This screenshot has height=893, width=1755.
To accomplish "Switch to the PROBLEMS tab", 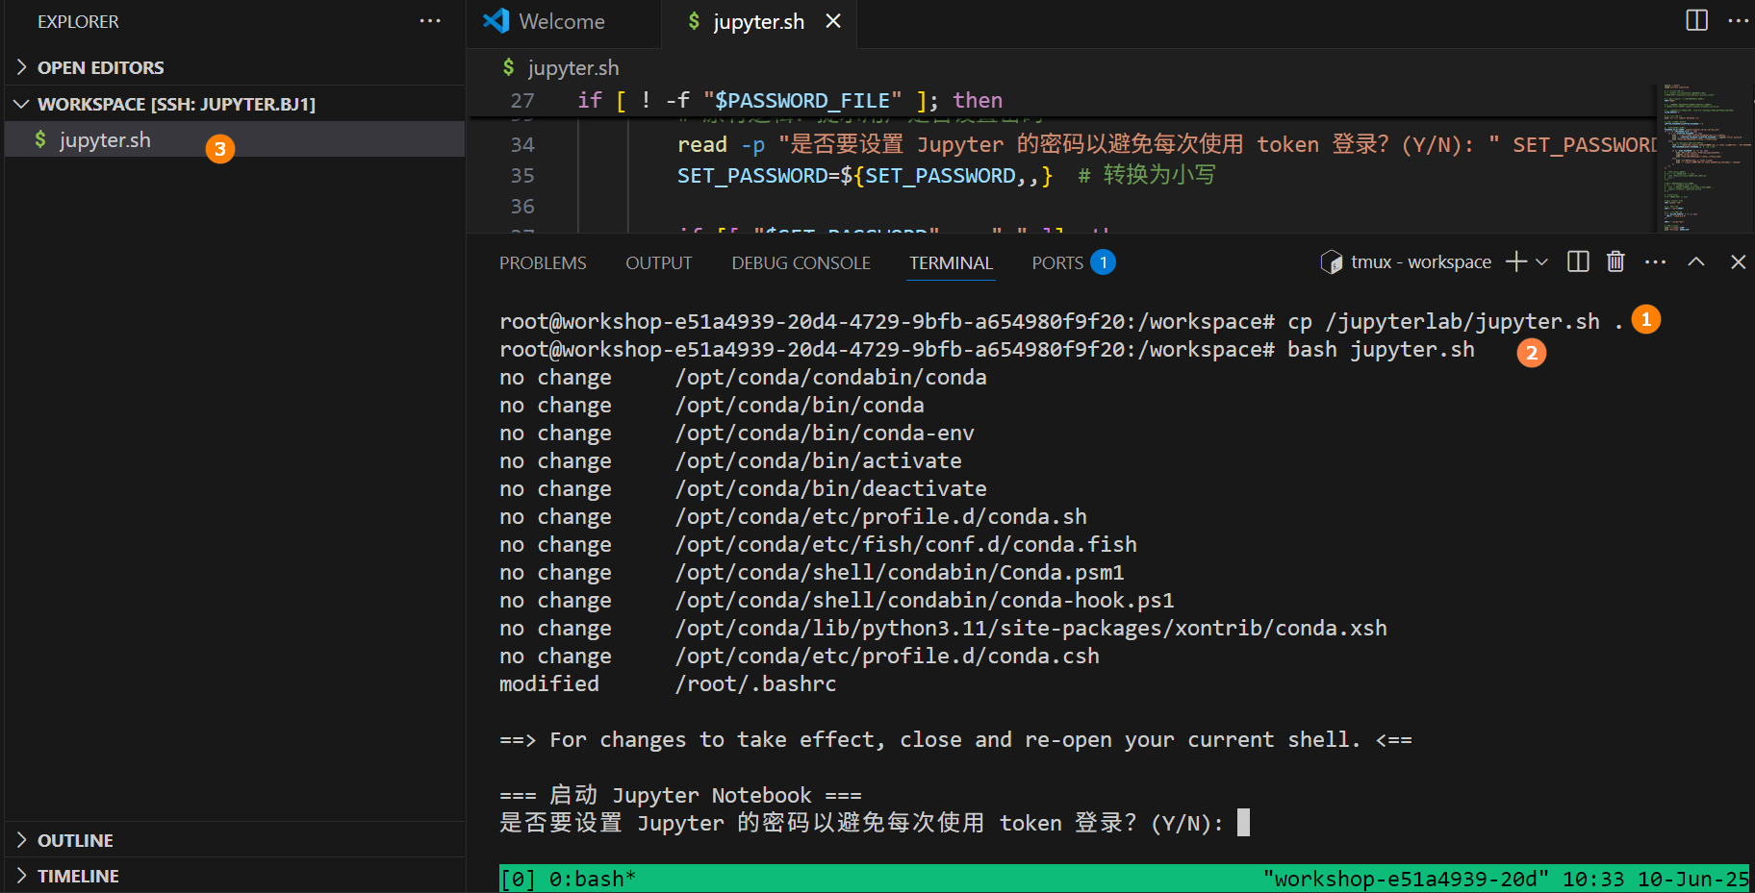I will point(543,262).
